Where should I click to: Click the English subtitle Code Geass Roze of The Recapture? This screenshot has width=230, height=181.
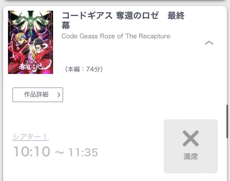[x=116, y=36]
